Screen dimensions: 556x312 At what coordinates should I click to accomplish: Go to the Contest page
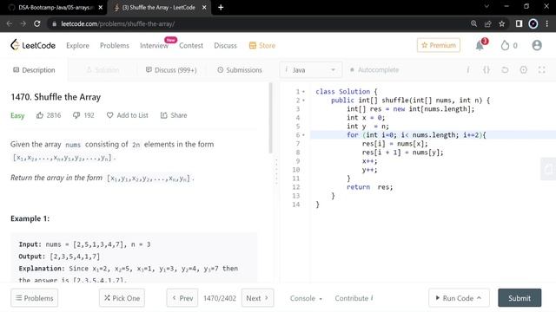click(191, 46)
